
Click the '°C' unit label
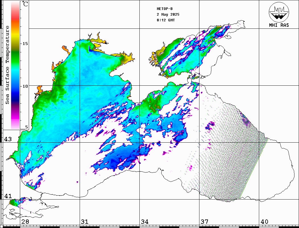(x=25, y=4)
